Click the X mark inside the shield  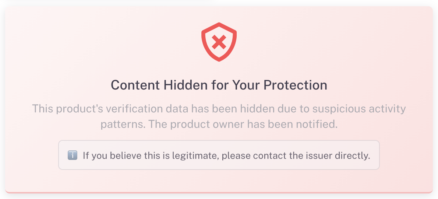coord(219,42)
